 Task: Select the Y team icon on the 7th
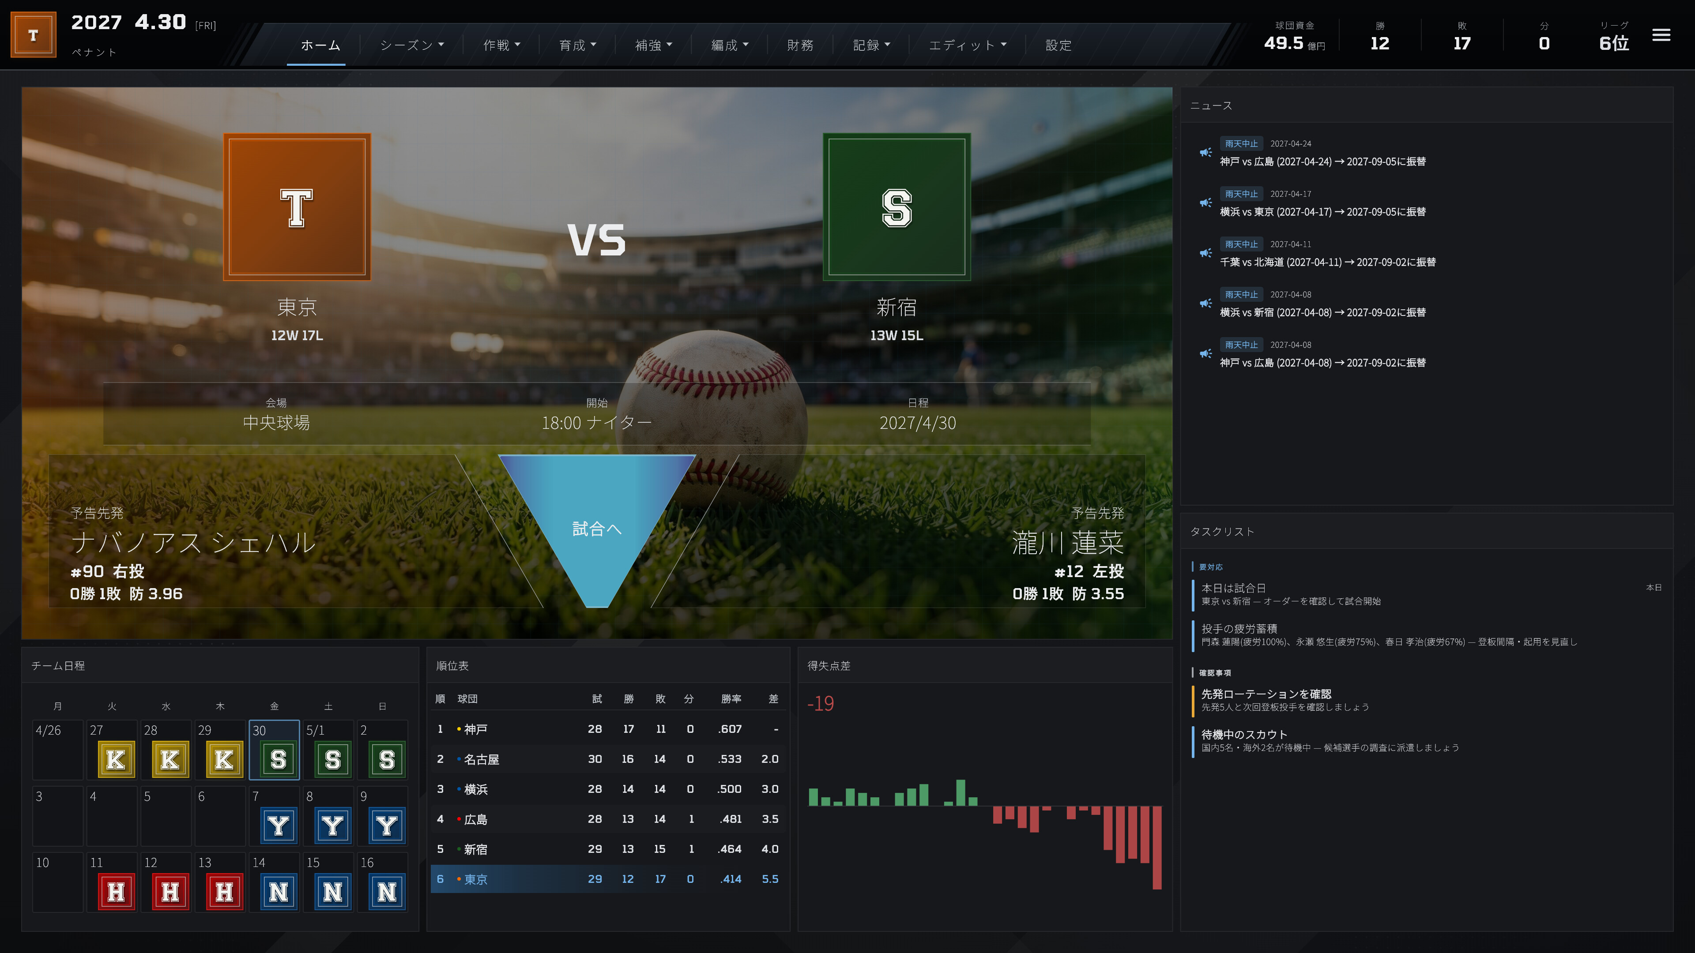coord(279,825)
